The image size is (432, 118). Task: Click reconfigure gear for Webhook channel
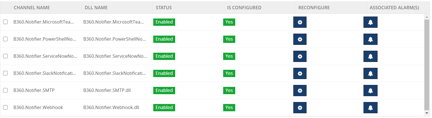(300, 108)
